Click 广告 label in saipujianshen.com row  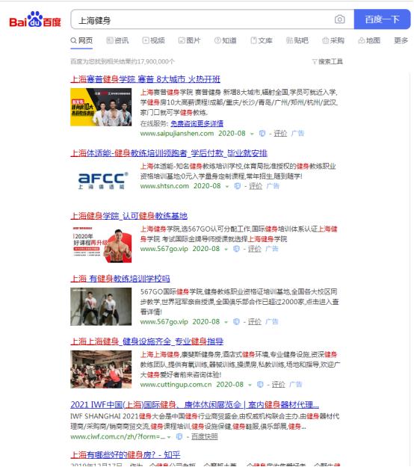pyautogui.click(x=297, y=134)
